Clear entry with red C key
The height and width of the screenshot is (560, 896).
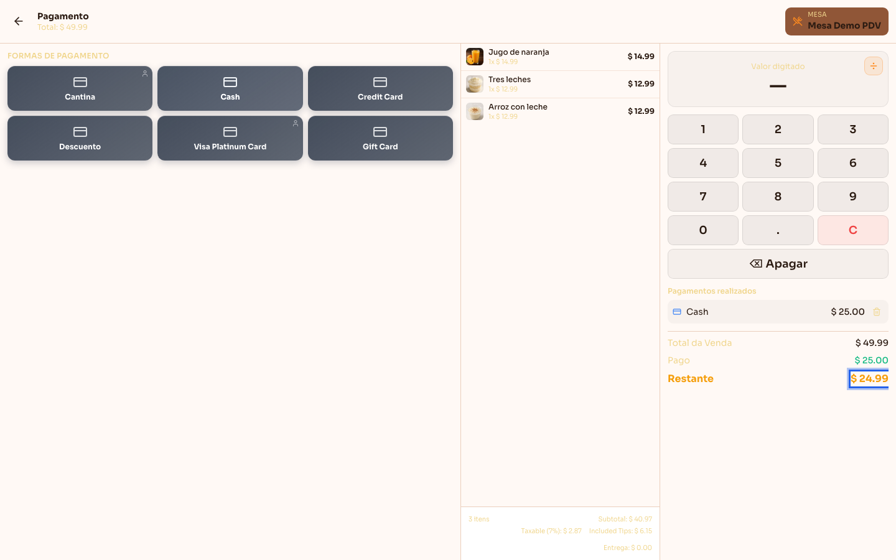click(853, 230)
